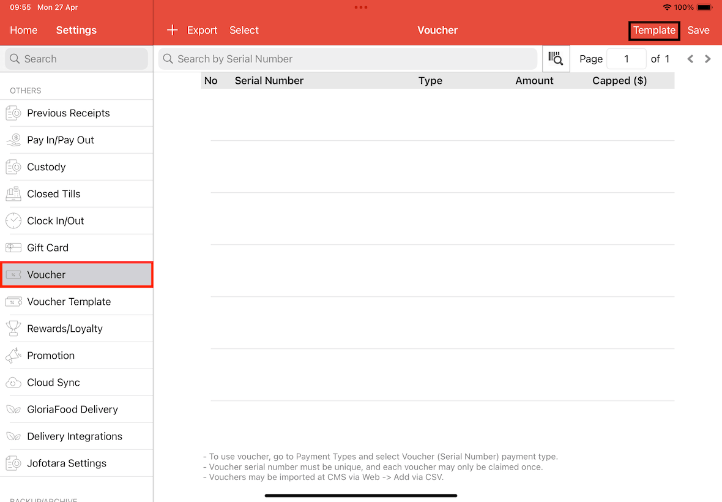Select Voucher Template in sidebar

[x=76, y=302]
